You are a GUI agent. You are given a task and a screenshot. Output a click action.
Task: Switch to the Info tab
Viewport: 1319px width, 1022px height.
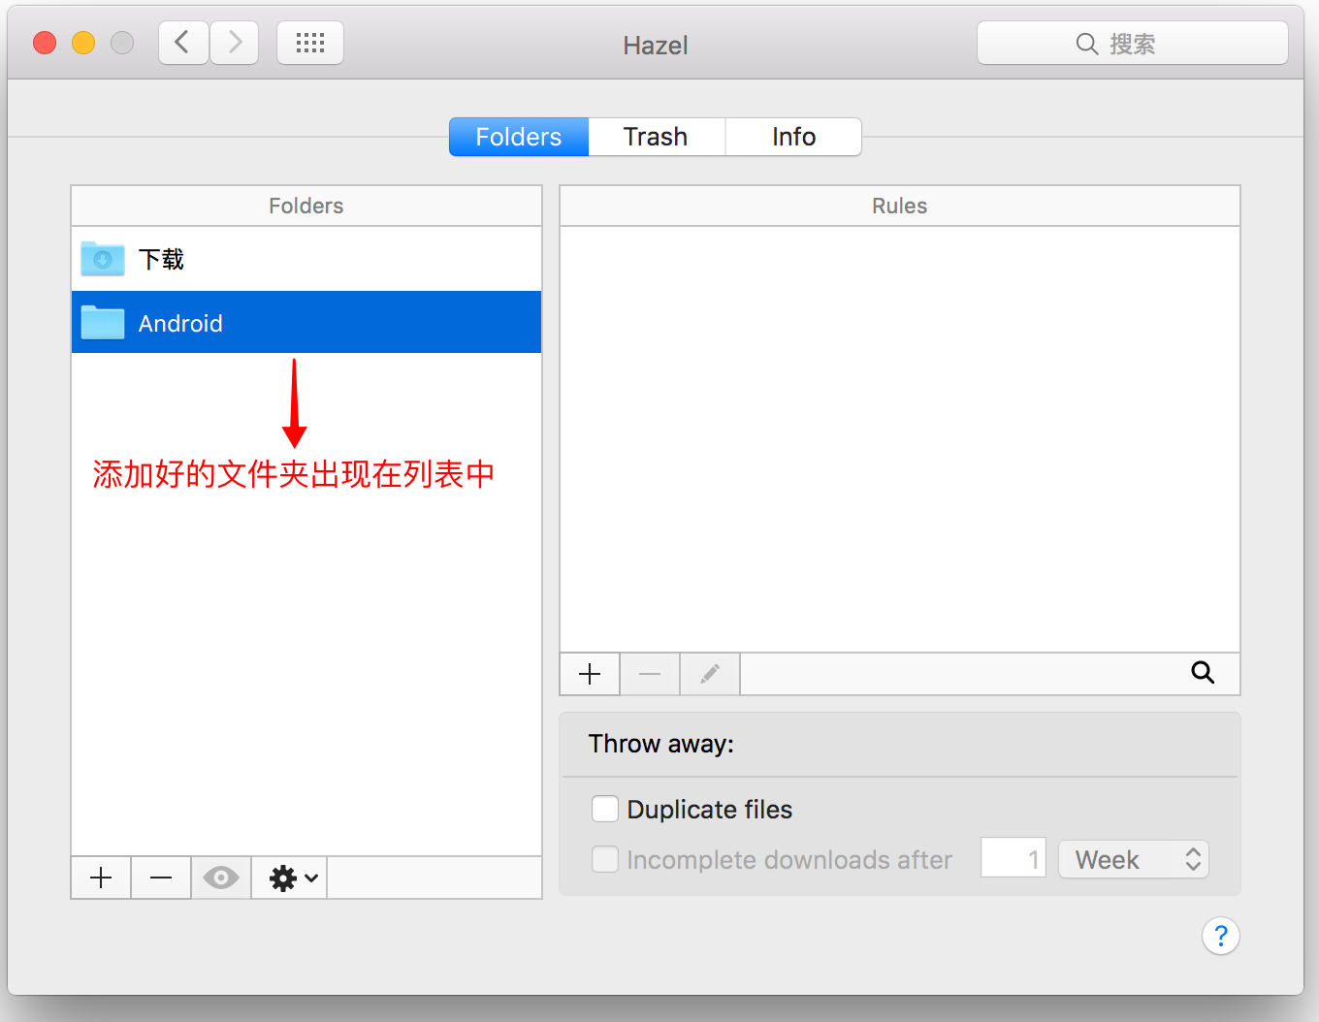[793, 137]
